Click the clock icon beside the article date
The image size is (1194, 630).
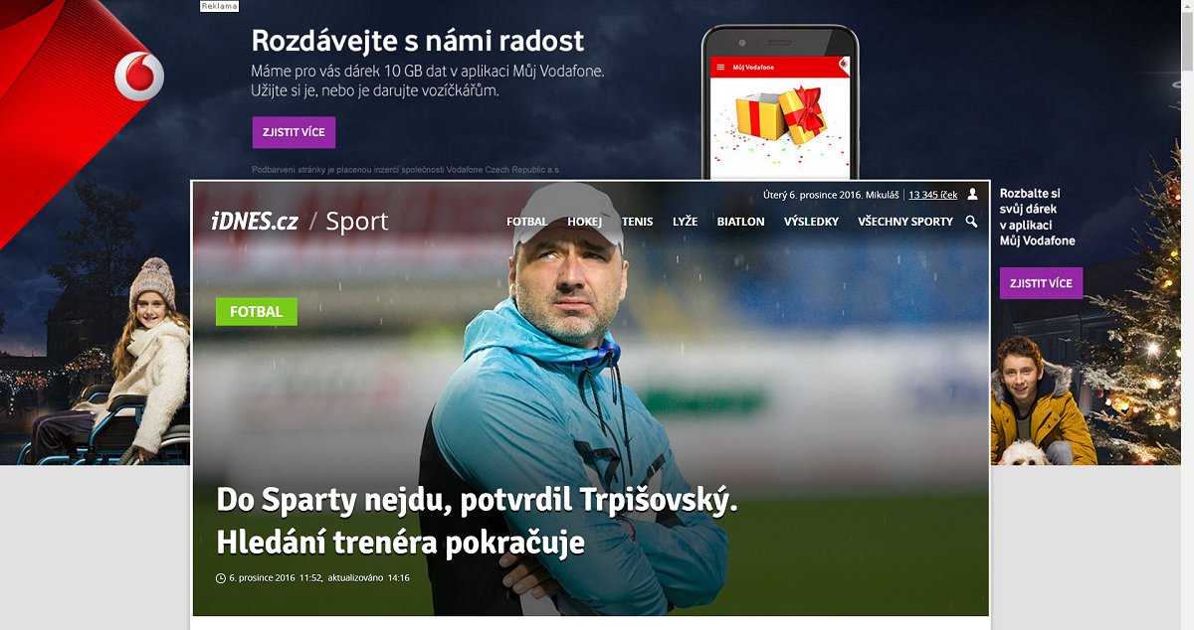pyautogui.click(x=221, y=578)
